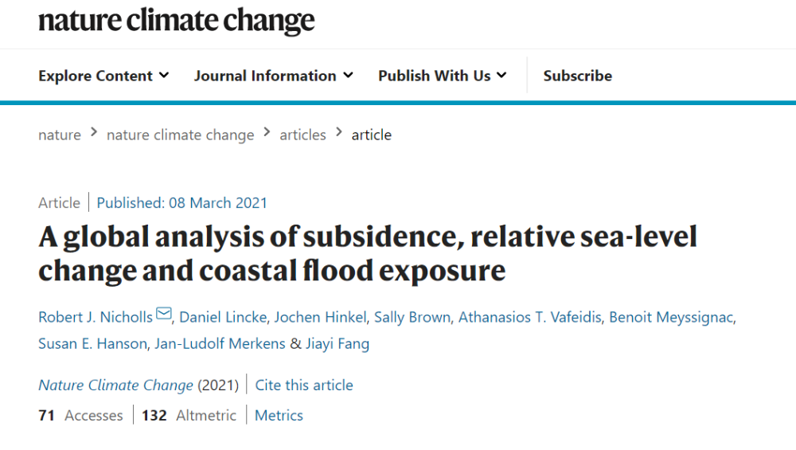
Task: Navigate to the articles breadcrumb
Action: pos(302,135)
